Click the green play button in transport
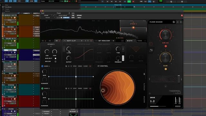 [129, 1]
